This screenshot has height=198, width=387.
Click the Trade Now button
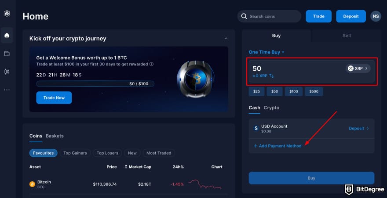[x=54, y=98]
